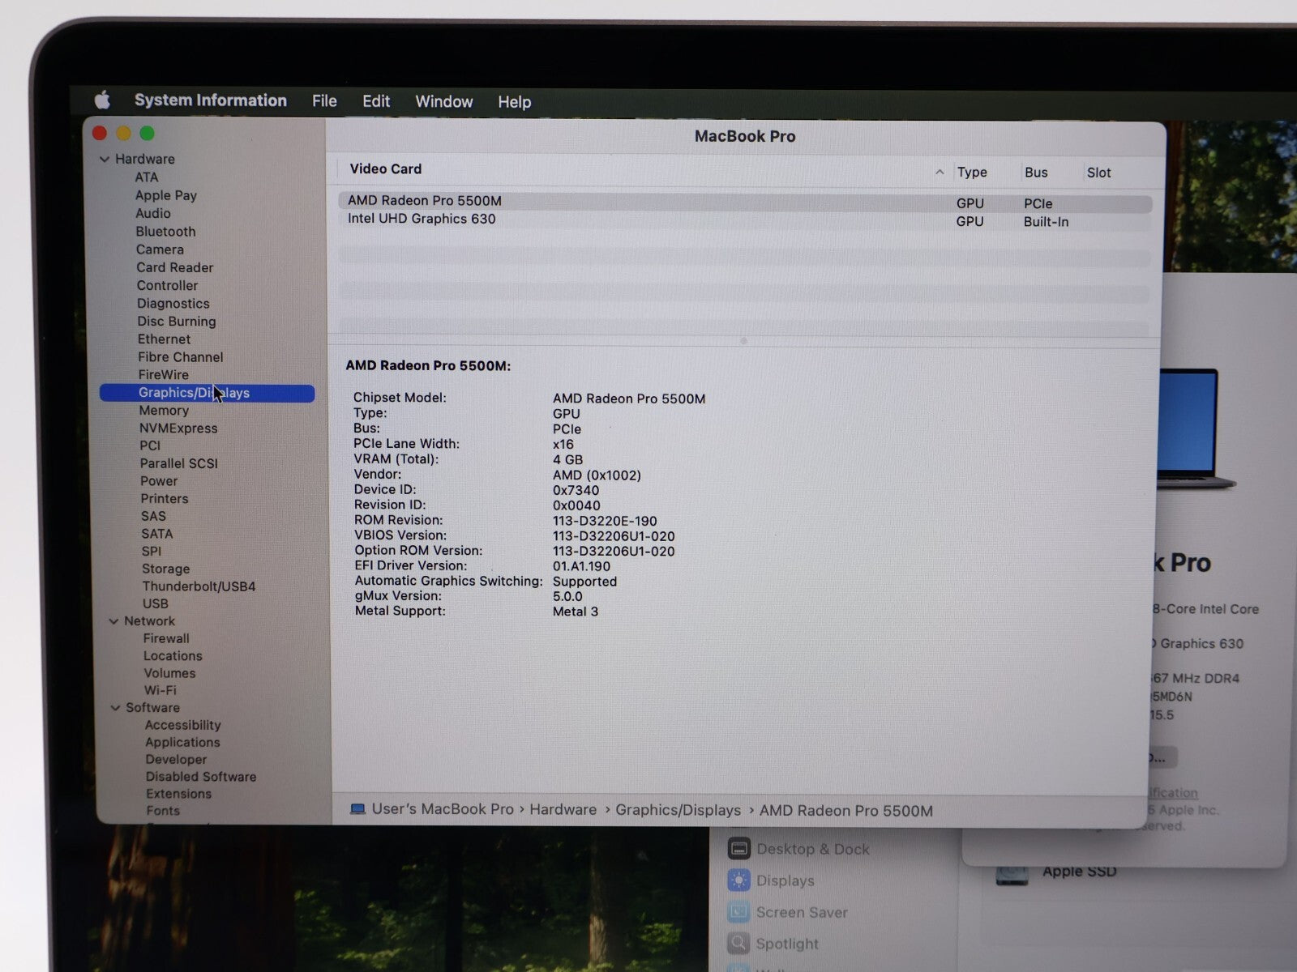Open the Edit menu
This screenshot has height=972, width=1297.
(376, 101)
